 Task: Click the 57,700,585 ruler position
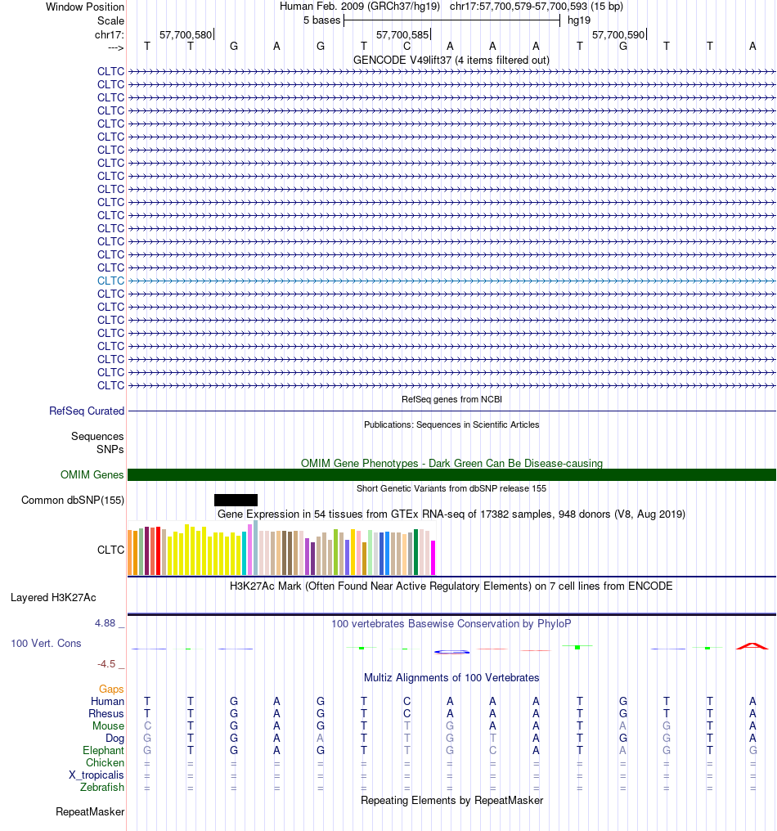pyautogui.click(x=402, y=35)
